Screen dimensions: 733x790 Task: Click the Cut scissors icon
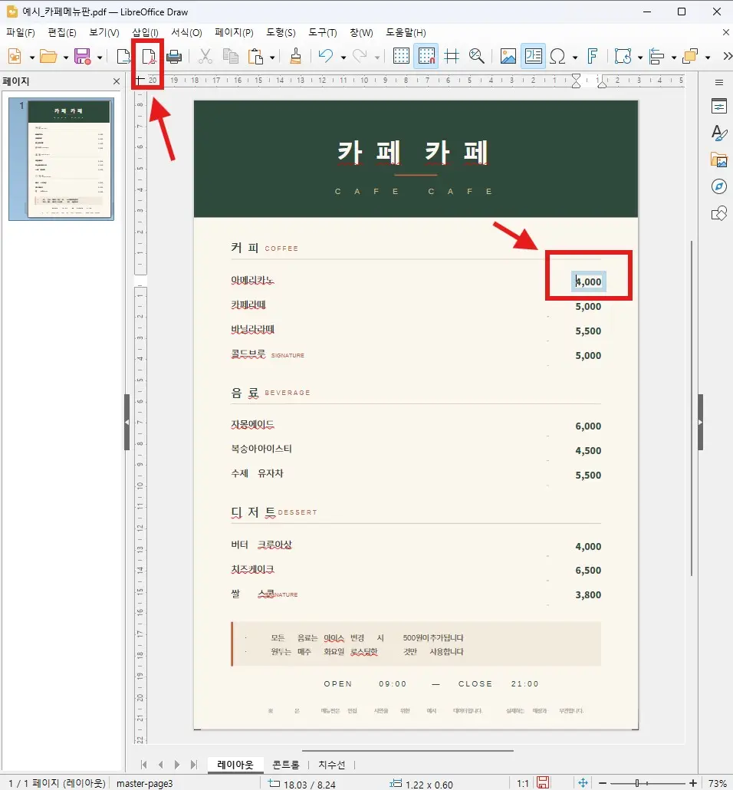[x=205, y=56]
